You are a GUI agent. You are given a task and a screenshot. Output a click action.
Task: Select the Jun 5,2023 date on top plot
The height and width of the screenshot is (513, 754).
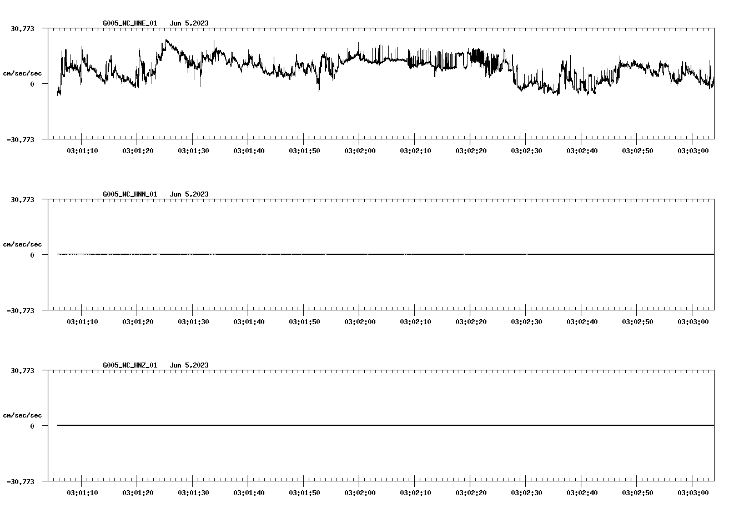(189, 24)
